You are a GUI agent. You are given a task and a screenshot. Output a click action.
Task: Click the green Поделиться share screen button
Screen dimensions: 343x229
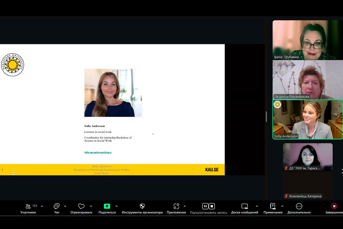(107, 206)
